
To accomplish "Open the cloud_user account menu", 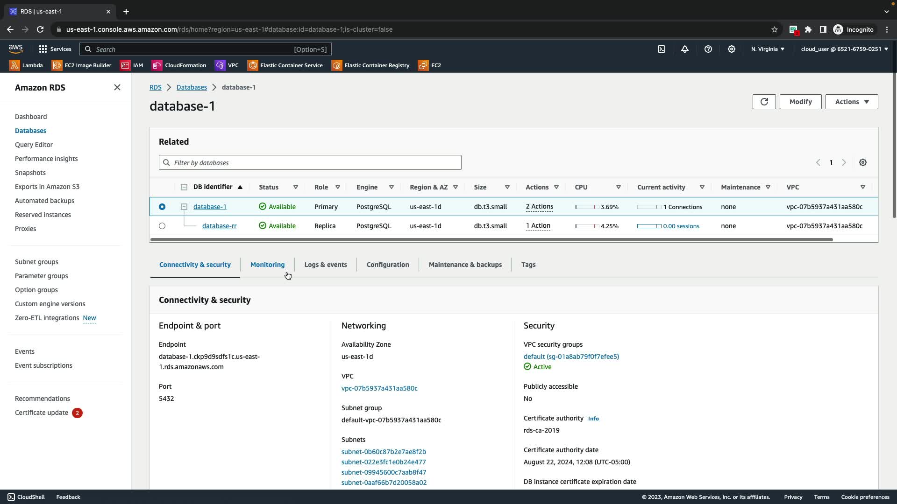I will pos(844,49).
